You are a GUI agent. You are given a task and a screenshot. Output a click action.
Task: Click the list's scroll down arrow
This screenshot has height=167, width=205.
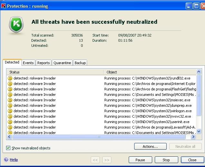tap(199, 131)
